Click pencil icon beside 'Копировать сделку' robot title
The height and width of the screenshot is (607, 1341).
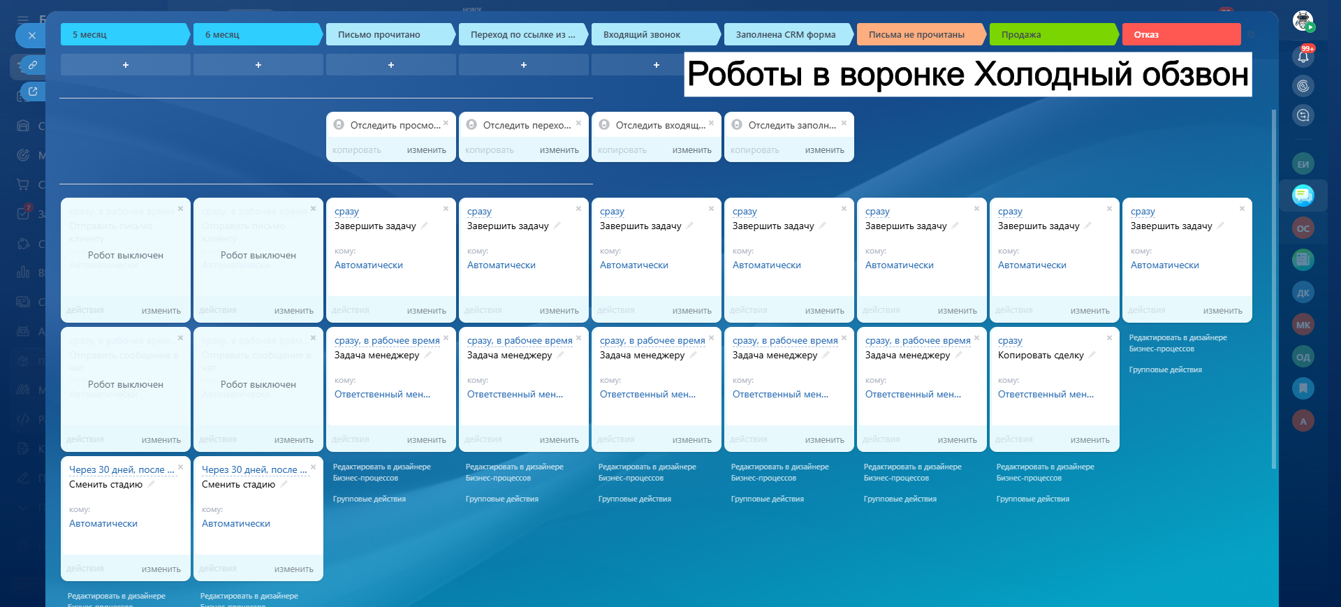pos(1092,355)
